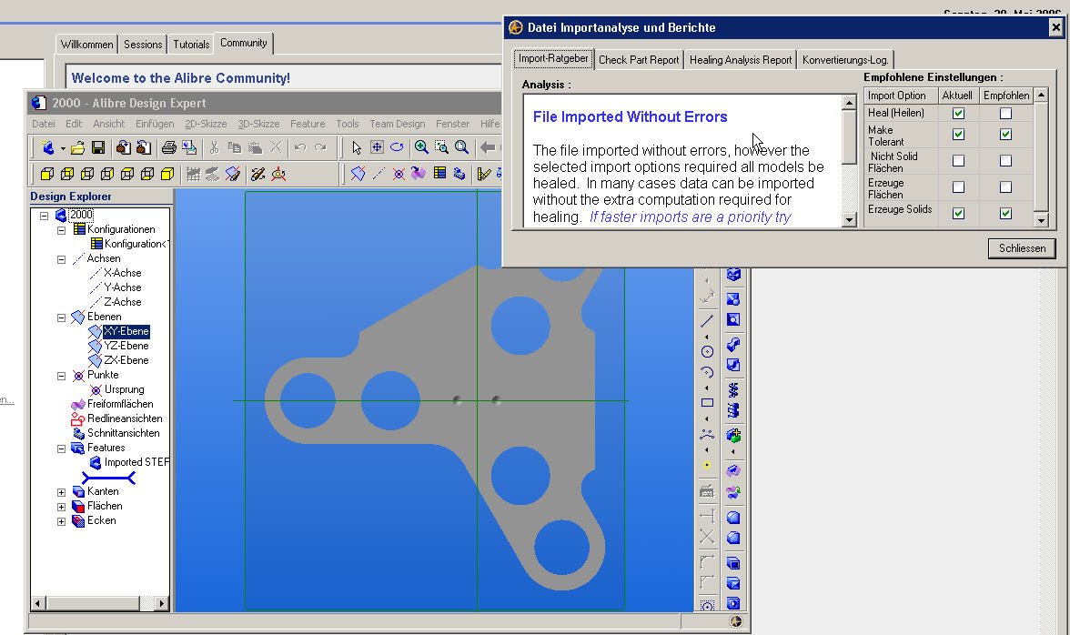Select the Circle sketch tool icon
The image size is (1070, 635).
[707, 352]
